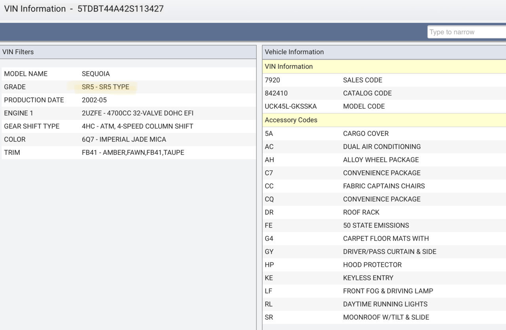
Task: Select accessory code RL
Action: pos(269,304)
